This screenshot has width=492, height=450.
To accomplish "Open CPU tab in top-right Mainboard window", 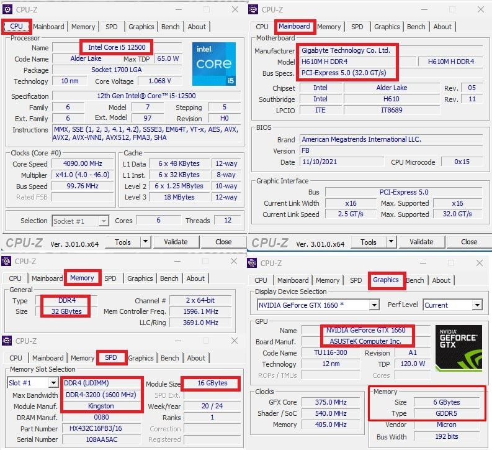I will pyautogui.click(x=262, y=27).
